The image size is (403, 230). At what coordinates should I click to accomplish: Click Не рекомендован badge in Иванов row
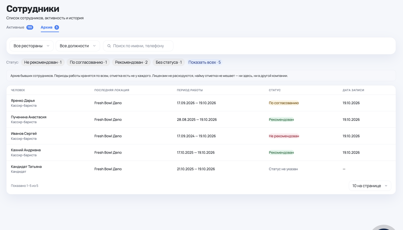(284, 136)
